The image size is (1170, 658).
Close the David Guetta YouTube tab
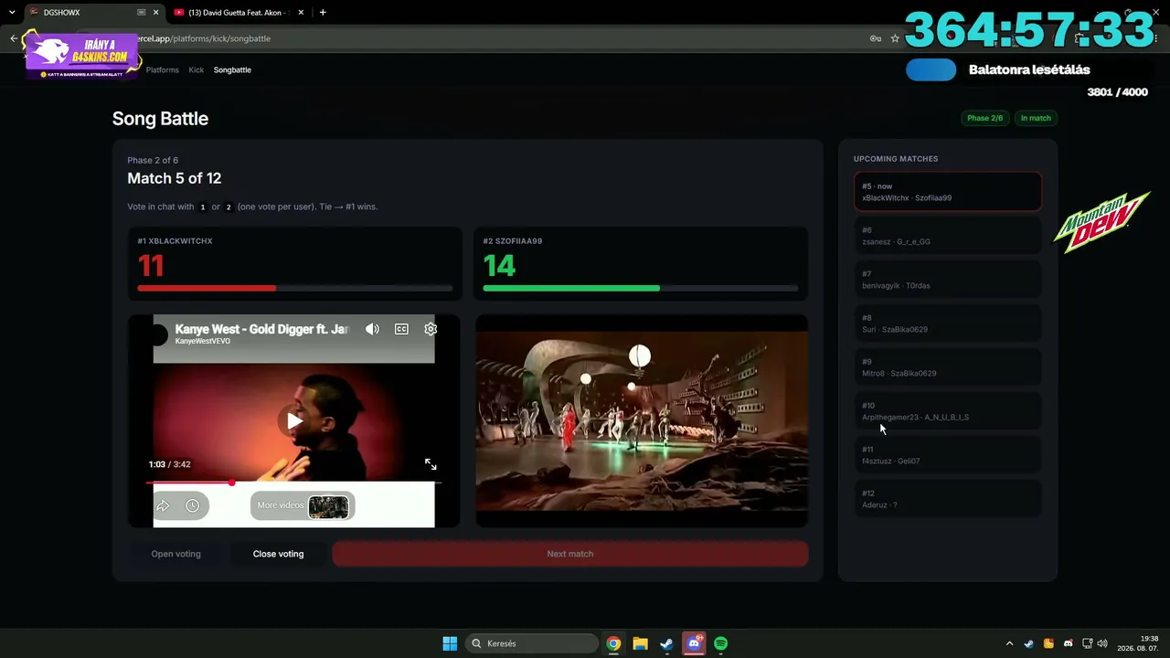tap(301, 13)
